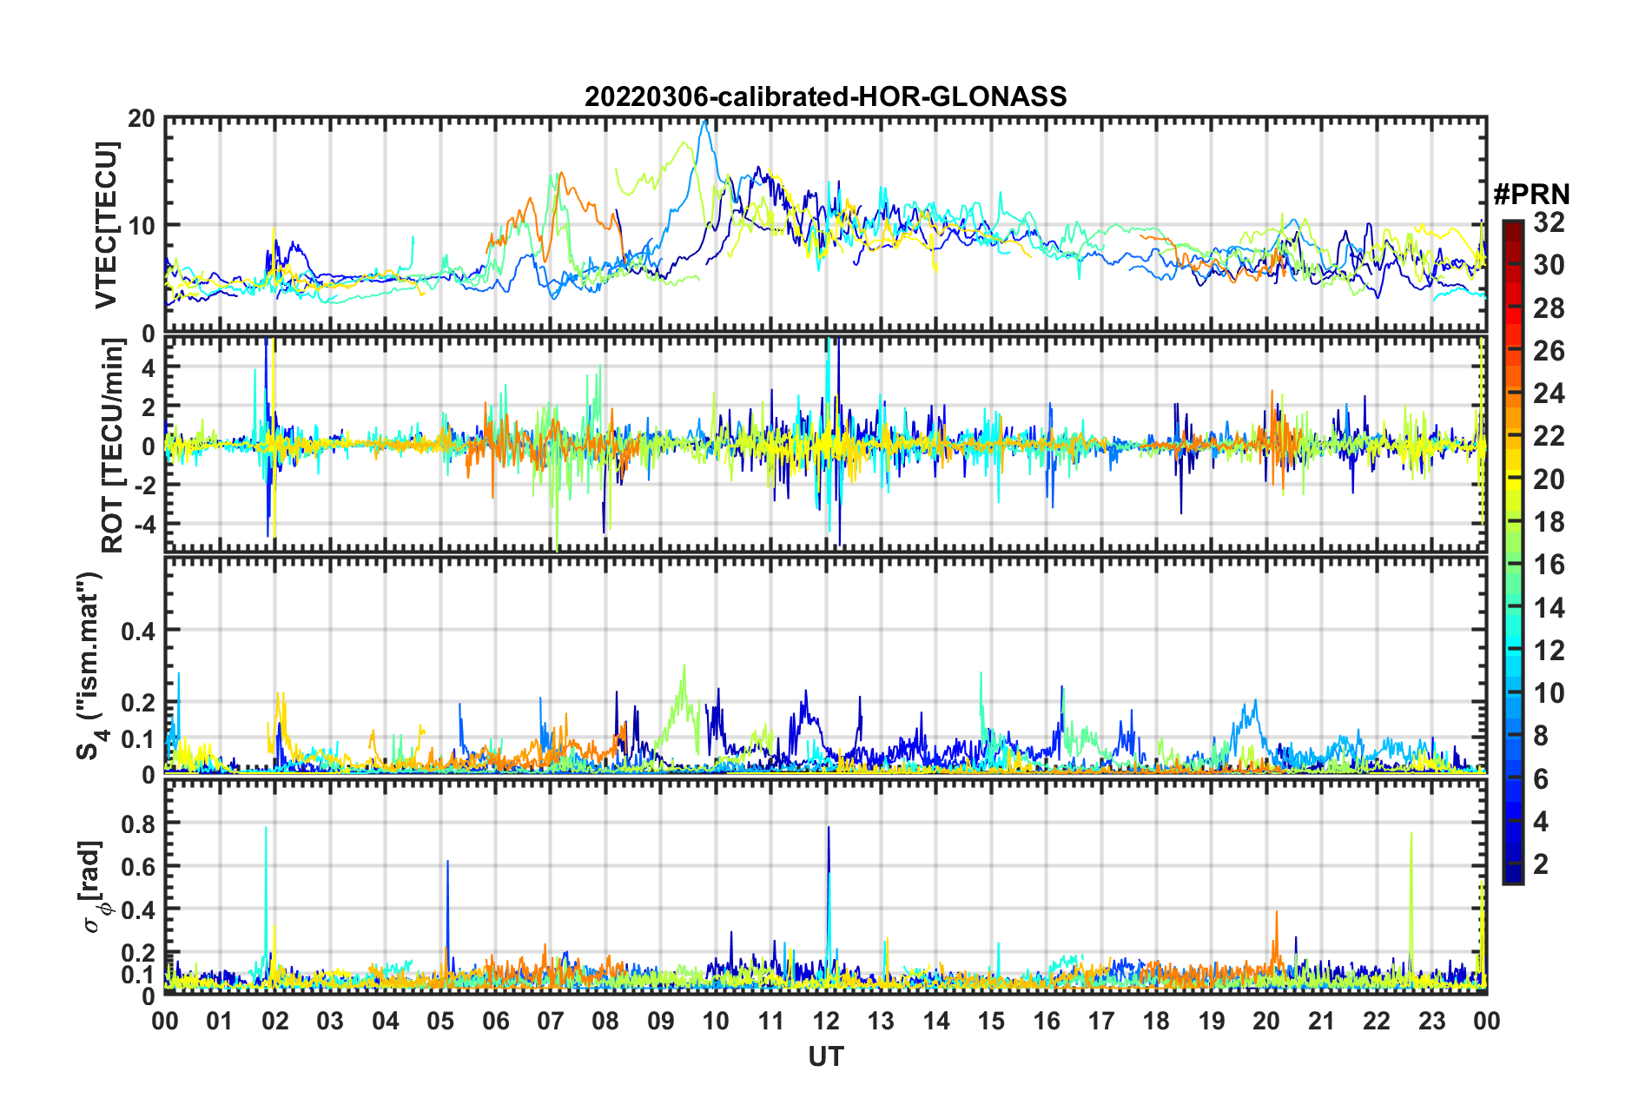Click the "19" tick on the UT axis
The image size is (1652, 1105).
(1212, 1021)
